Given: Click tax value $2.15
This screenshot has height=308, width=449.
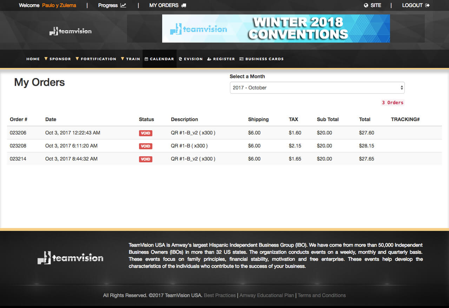Looking at the screenshot, I should pyautogui.click(x=295, y=146).
